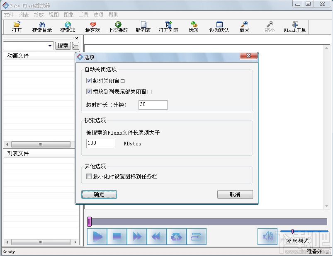Click the 动画文件 column header
333x256 pixels.
point(39,56)
